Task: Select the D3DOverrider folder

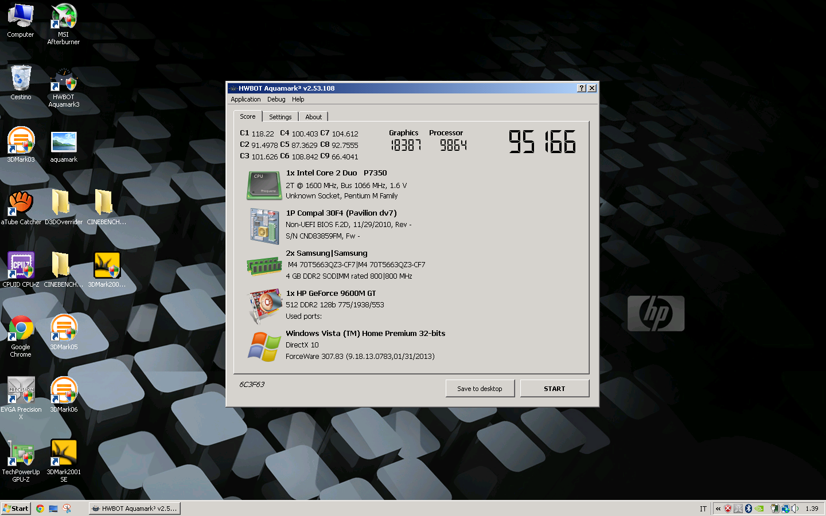Action: pos(64,208)
